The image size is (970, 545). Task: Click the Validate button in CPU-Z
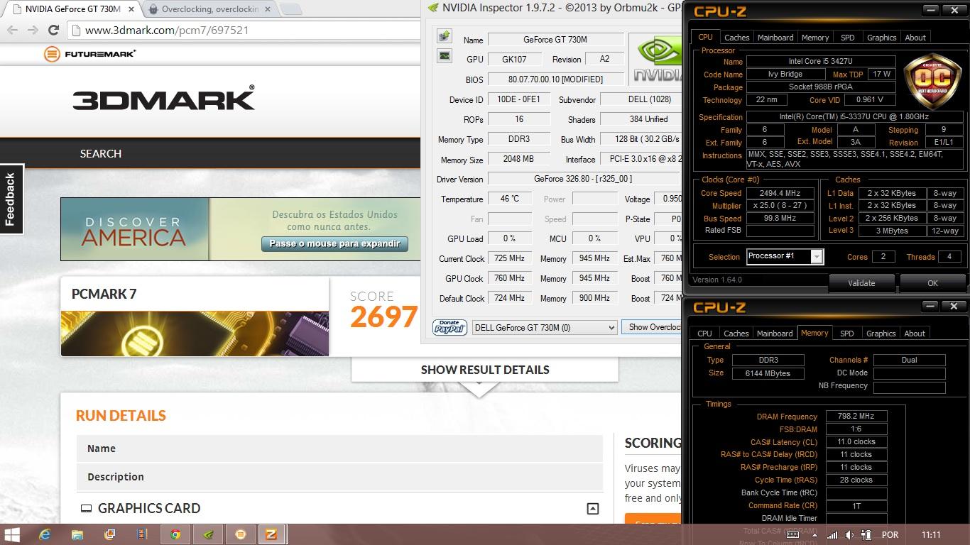click(x=861, y=283)
